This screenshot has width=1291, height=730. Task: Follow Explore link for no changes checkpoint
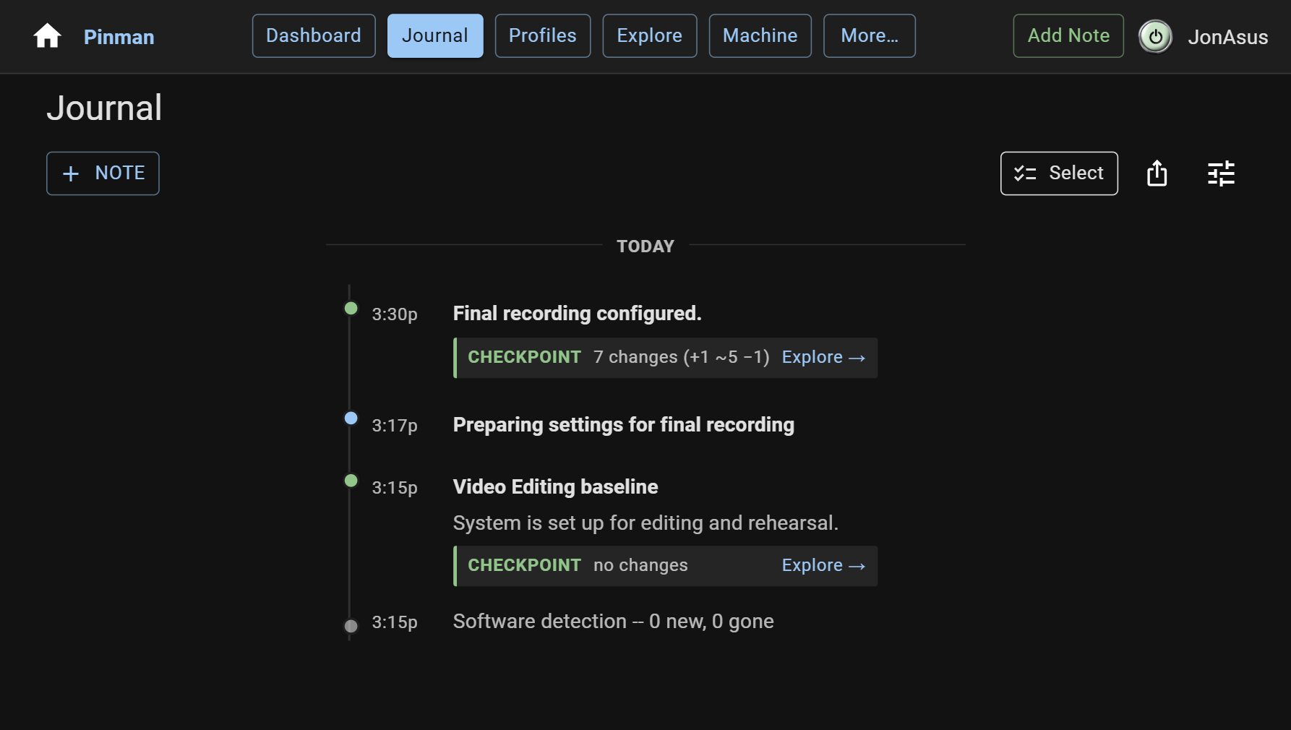(823, 565)
